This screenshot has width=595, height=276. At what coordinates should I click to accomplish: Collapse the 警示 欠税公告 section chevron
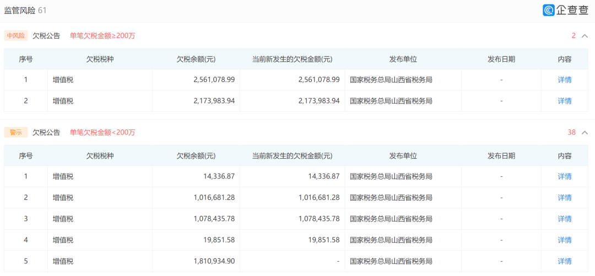pos(585,133)
